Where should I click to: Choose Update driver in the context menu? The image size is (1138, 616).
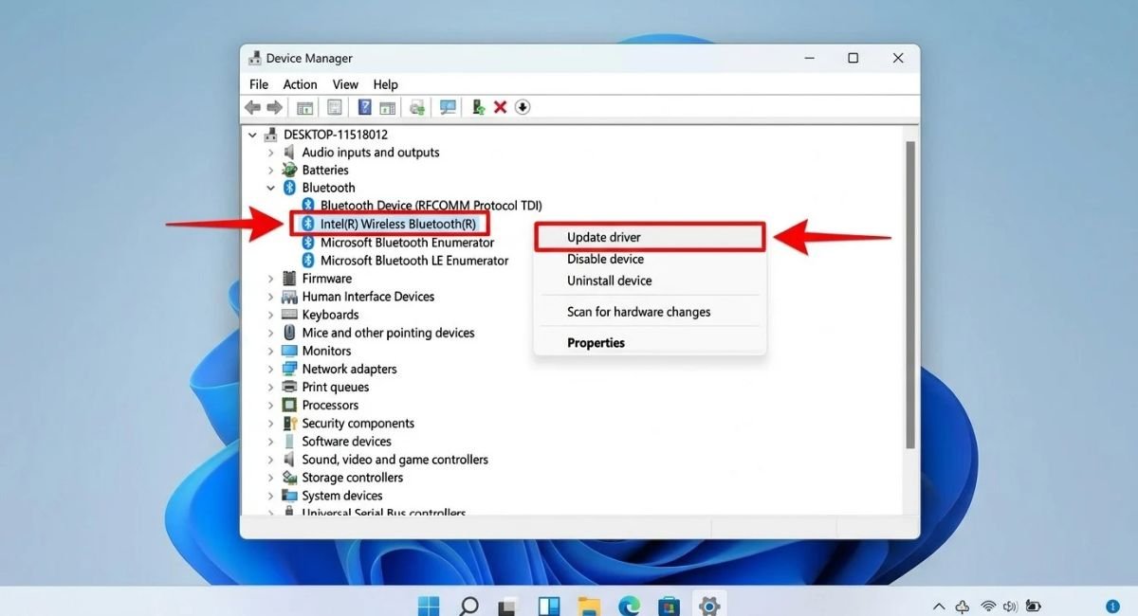pyautogui.click(x=650, y=237)
